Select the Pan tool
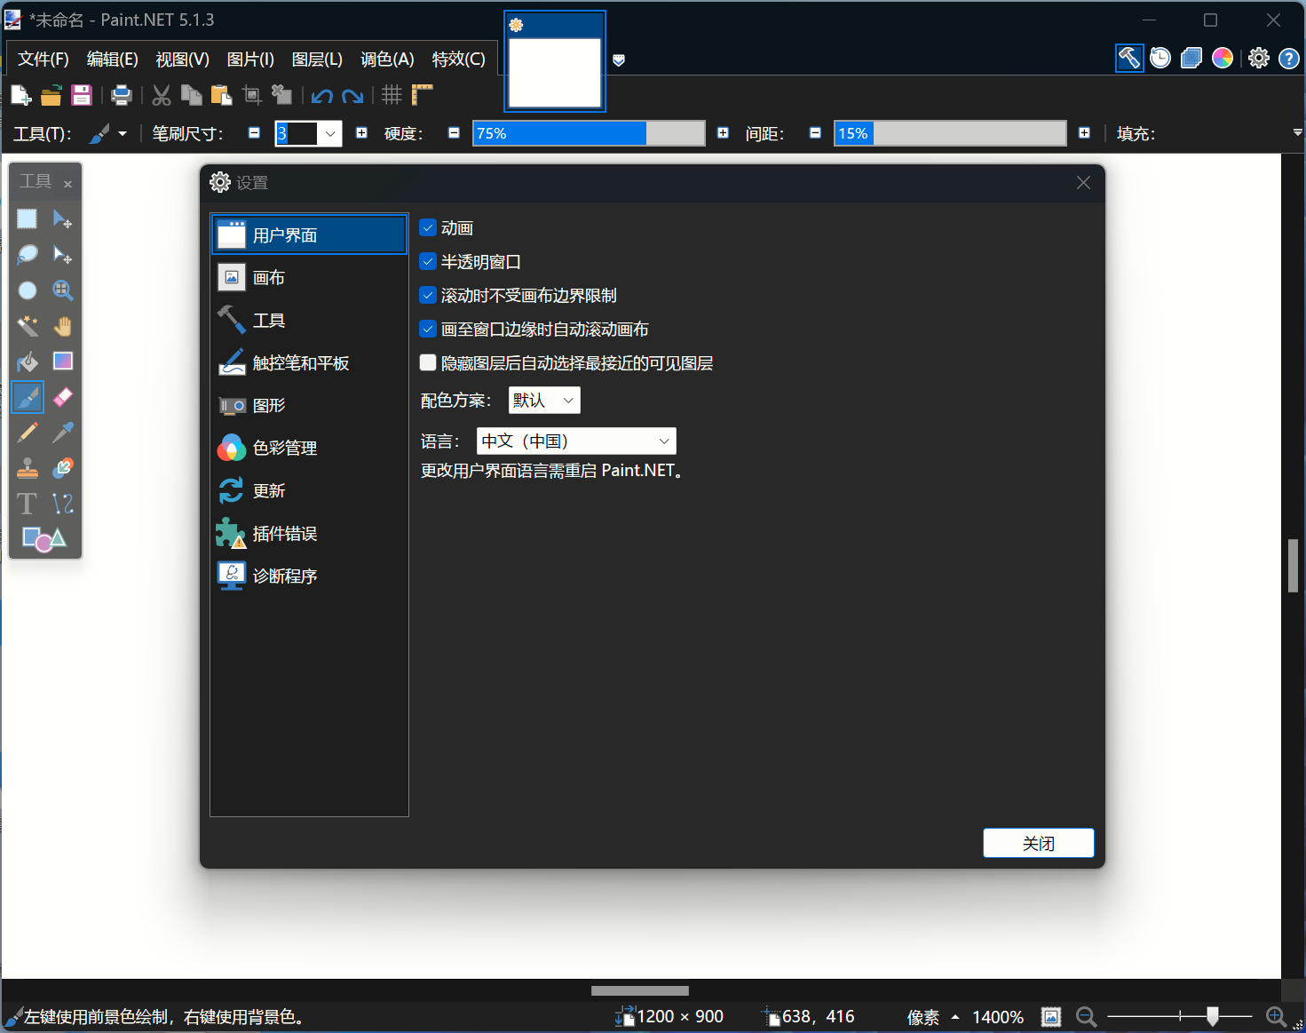The image size is (1306, 1033). point(62,326)
